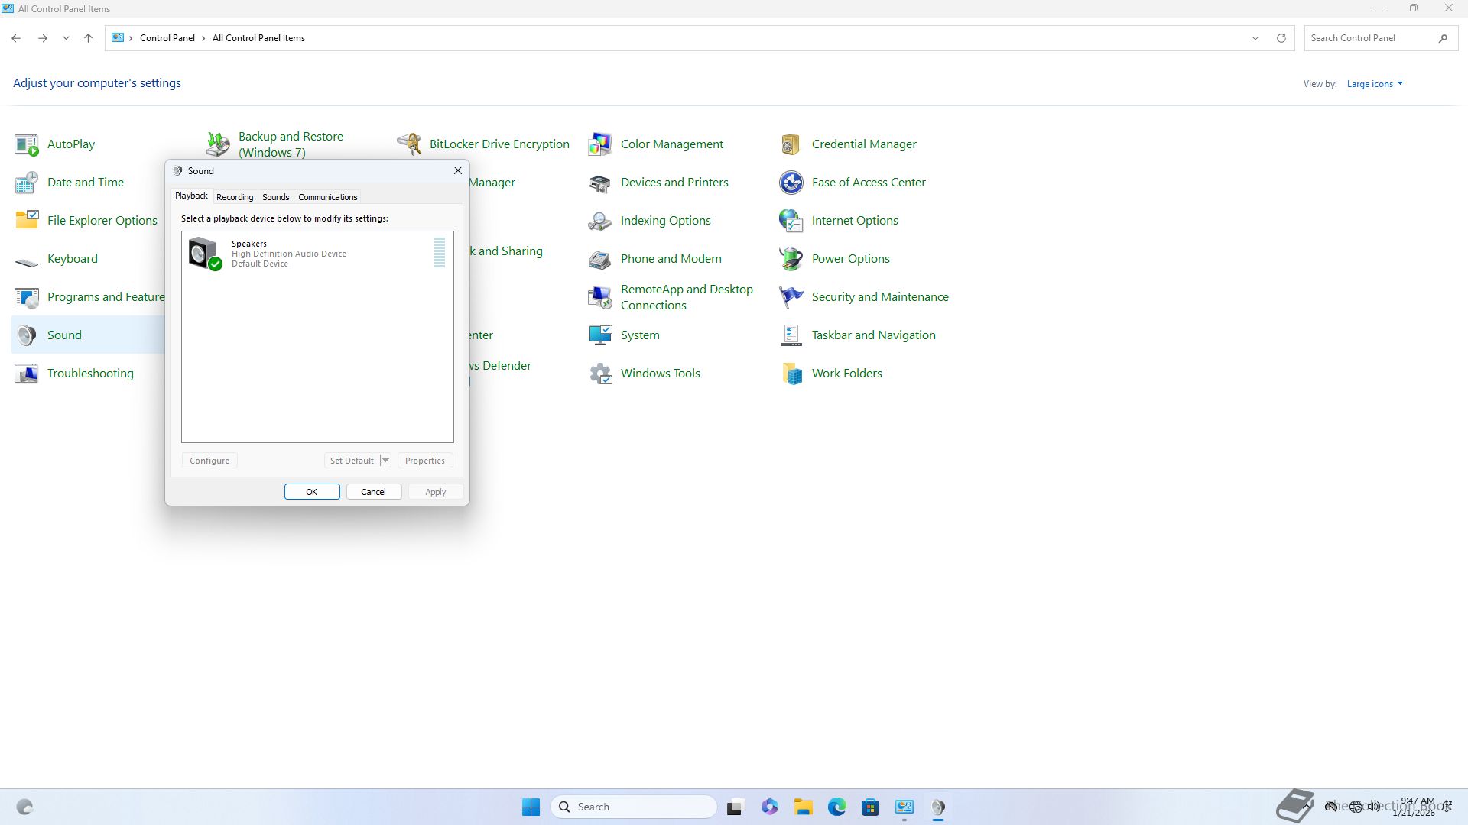Click the Cancel button in Sound dialog

tap(373, 492)
